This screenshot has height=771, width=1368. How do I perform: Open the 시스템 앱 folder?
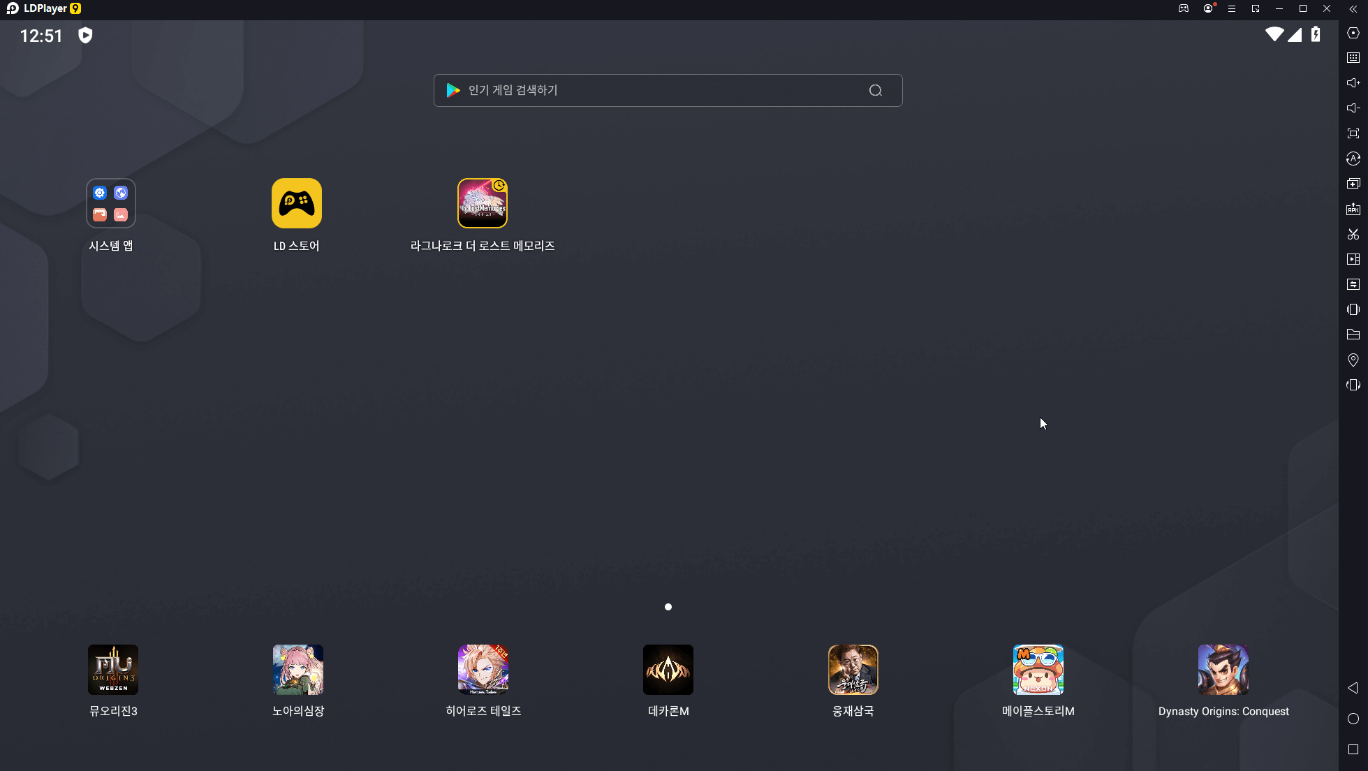point(111,203)
